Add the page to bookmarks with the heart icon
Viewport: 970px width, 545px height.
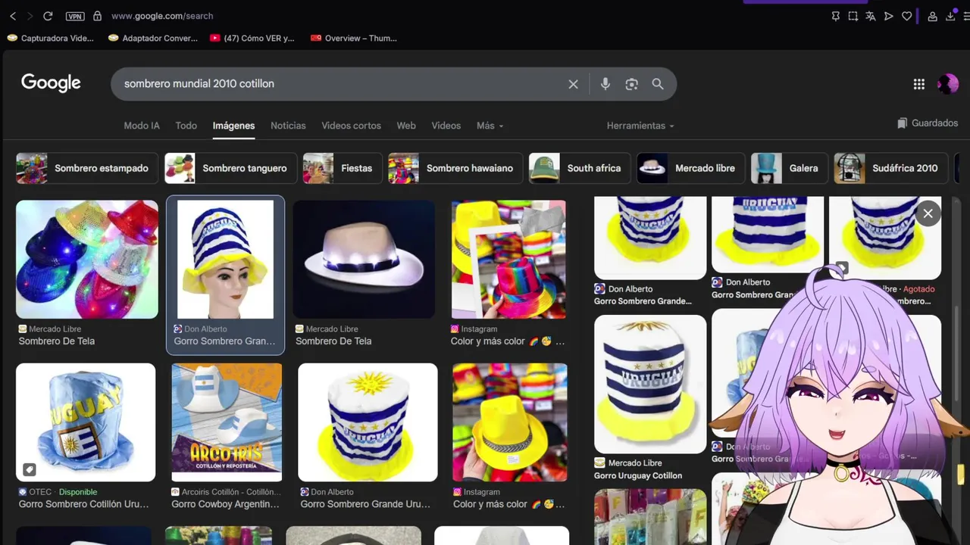coord(906,16)
